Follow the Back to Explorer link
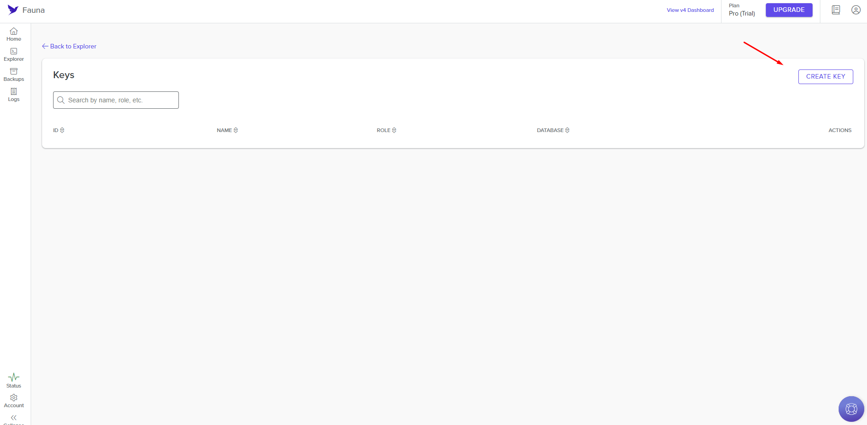867x425 pixels. click(69, 46)
